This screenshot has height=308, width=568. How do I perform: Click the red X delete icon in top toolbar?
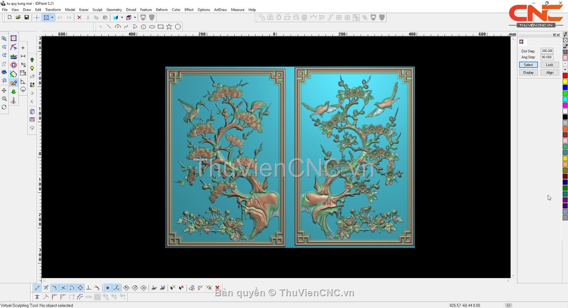79,18
